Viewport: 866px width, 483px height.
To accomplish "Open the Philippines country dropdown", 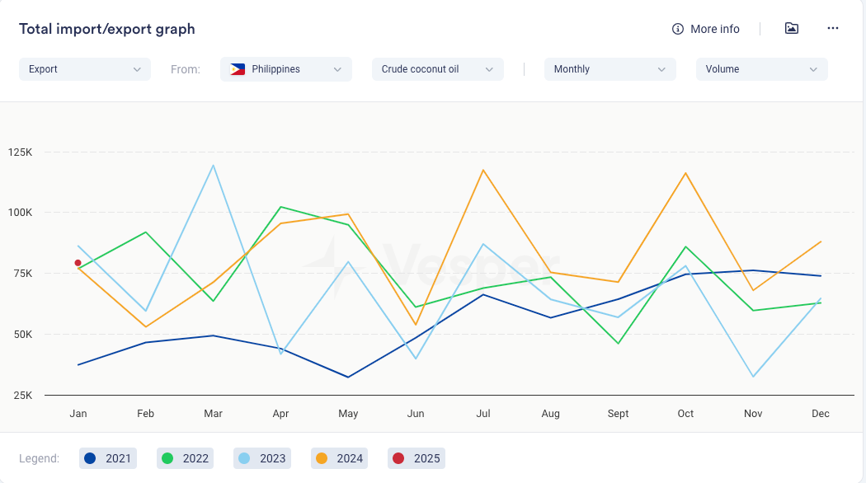I will (x=285, y=69).
